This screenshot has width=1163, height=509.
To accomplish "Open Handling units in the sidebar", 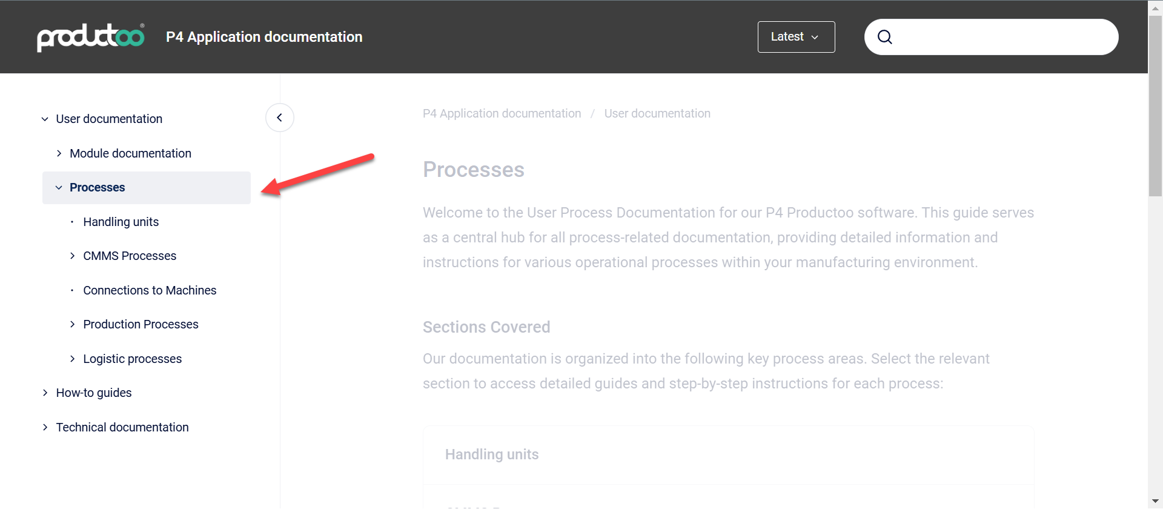I will coord(121,222).
